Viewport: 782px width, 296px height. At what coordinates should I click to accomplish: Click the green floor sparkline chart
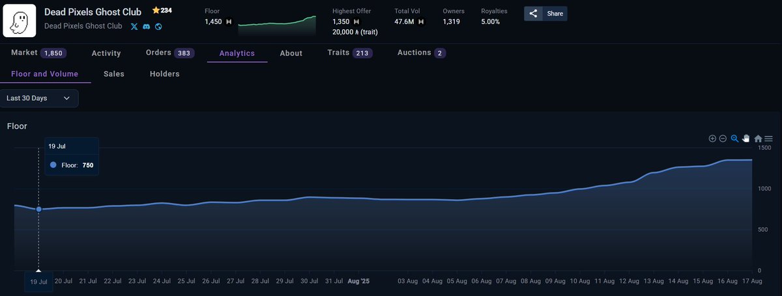click(x=277, y=25)
